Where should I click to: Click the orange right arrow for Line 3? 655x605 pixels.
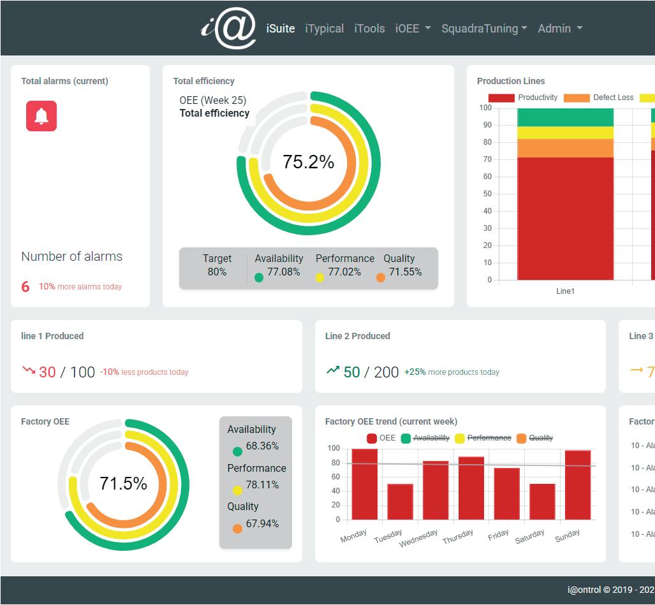coord(637,370)
